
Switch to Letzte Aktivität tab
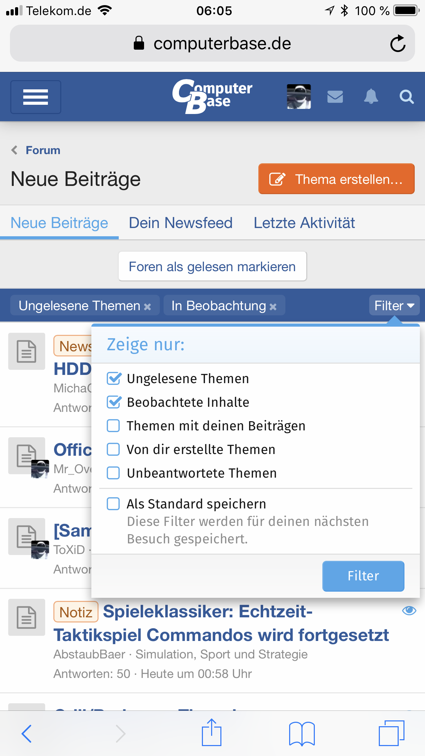[x=304, y=223]
